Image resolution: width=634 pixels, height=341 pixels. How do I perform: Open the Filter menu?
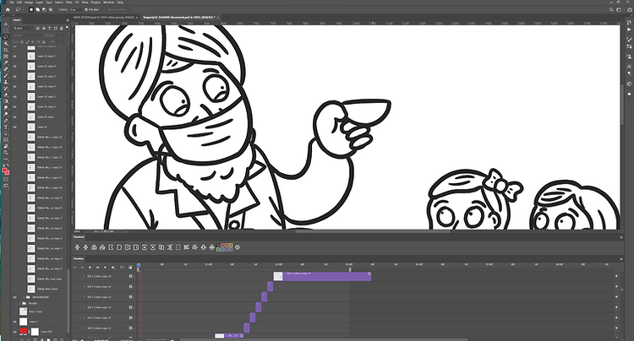[x=68, y=3]
